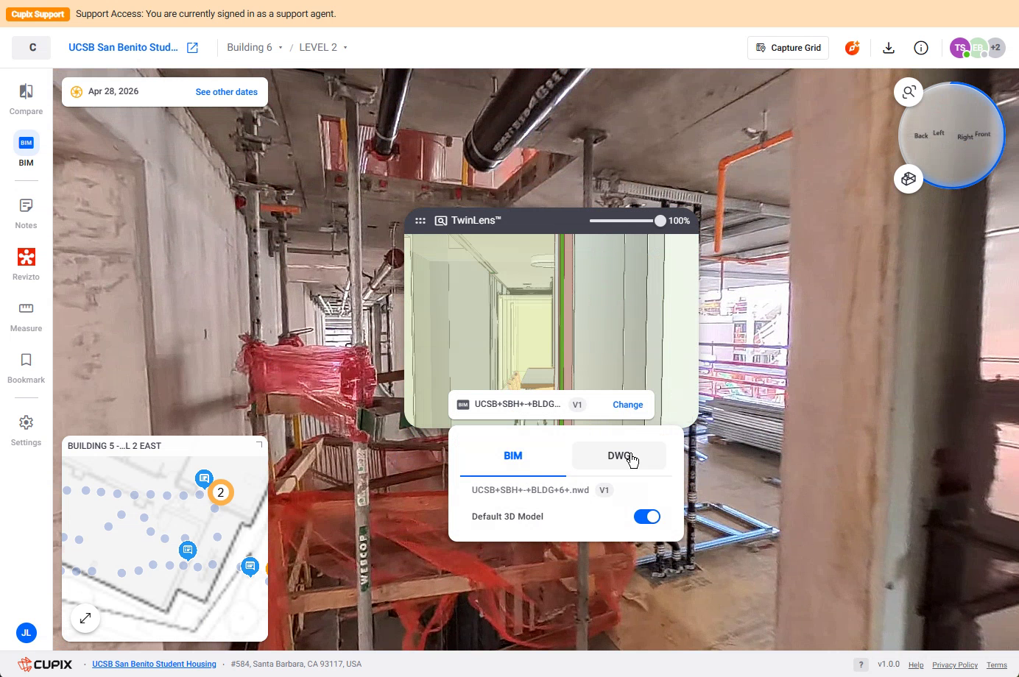1019x677 pixels.
Task: Select the BIM sidebar tool
Action: click(x=26, y=149)
